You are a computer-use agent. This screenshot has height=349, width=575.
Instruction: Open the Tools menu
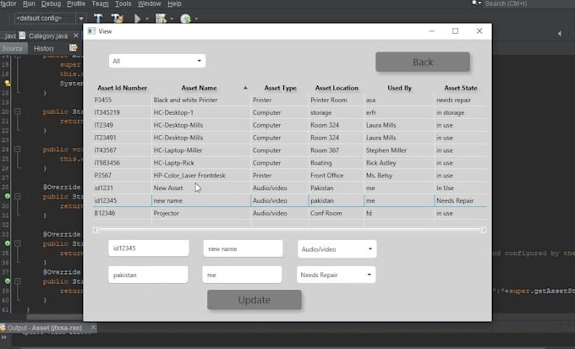123,4
